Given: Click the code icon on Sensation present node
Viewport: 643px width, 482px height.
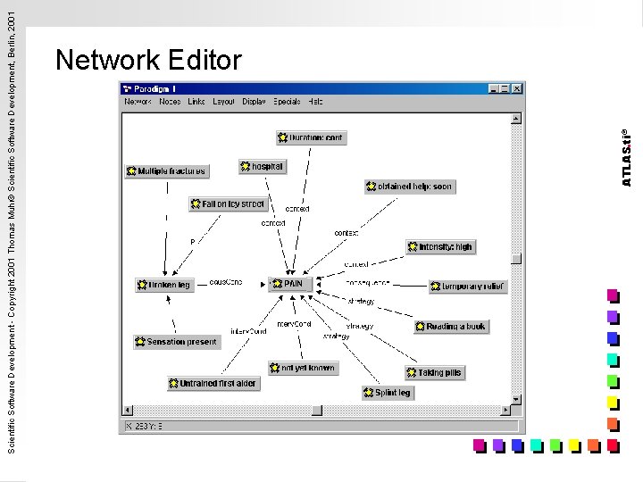Looking at the screenshot, I should pos(140,341).
